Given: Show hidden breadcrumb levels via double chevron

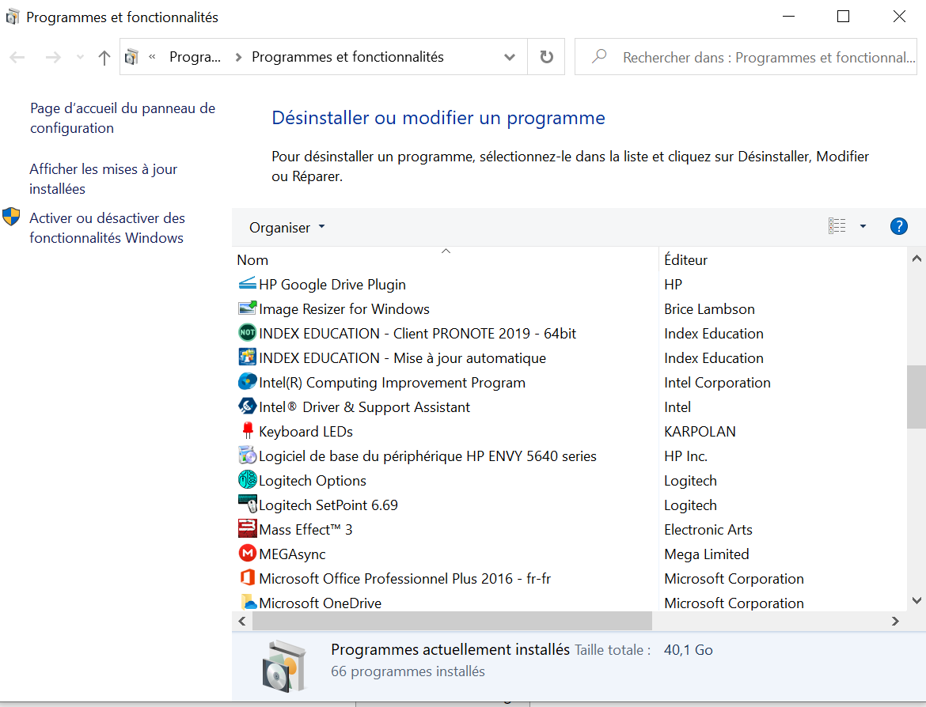Looking at the screenshot, I should [x=153, y=57].
